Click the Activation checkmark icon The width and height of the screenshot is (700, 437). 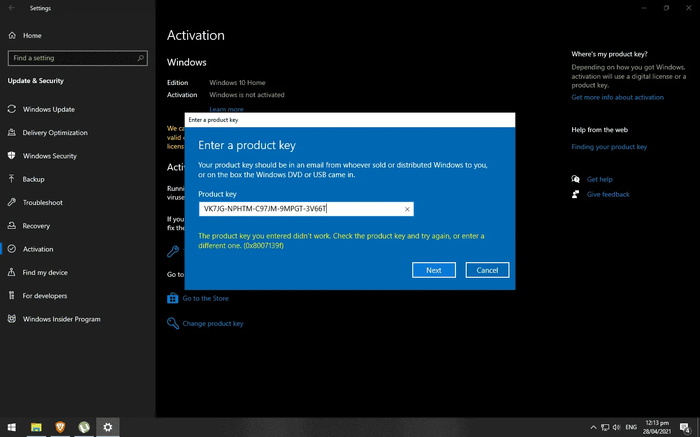click(x=12, y=249)
